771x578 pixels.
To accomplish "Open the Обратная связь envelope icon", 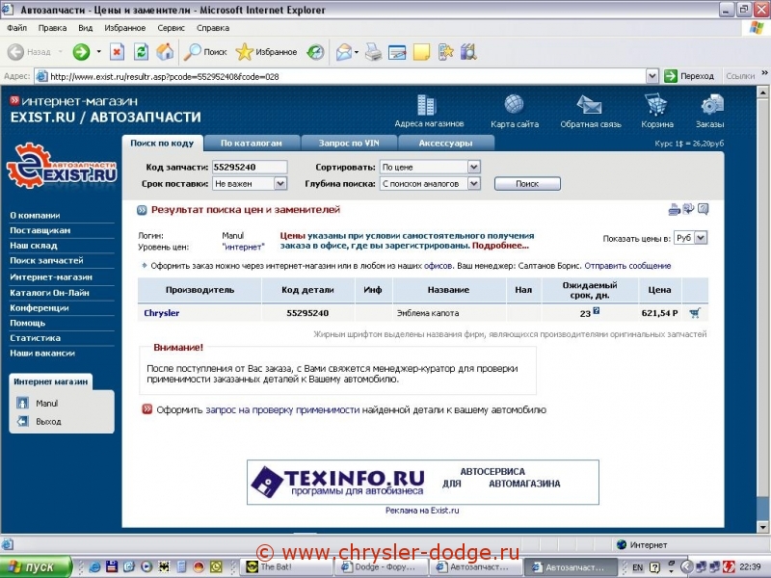I will click(589, 105).
